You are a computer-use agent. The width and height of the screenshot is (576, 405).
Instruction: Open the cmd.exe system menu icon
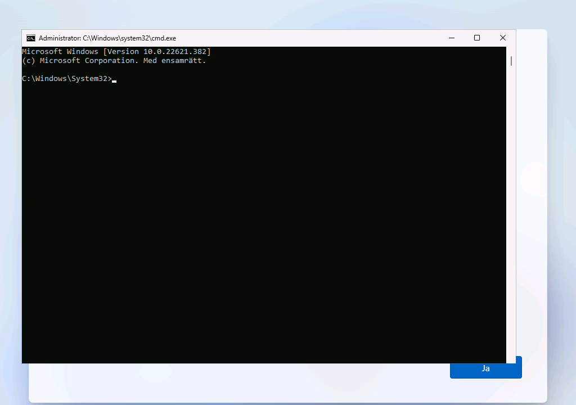coord(31,38)
